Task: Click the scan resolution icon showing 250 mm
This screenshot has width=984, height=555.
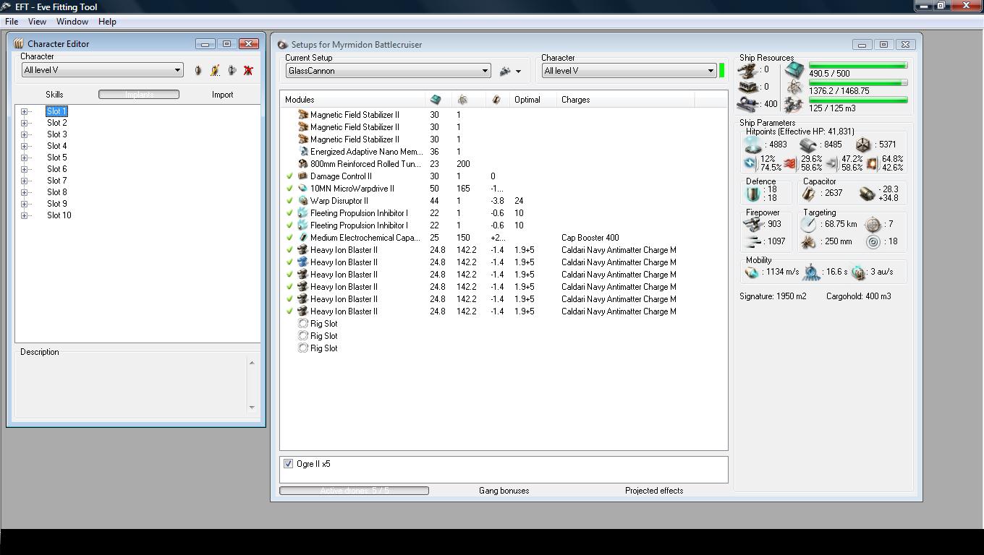Action: click(x=809, y=242)
